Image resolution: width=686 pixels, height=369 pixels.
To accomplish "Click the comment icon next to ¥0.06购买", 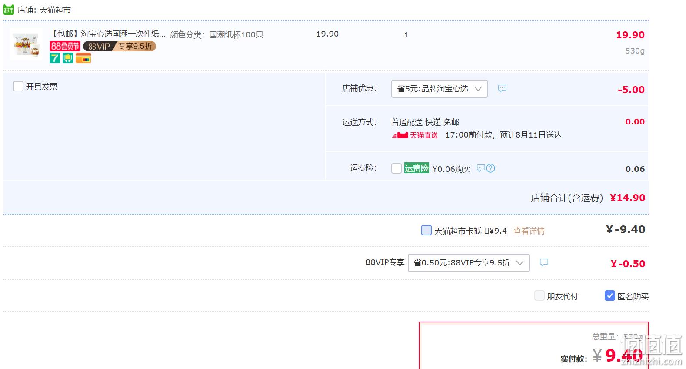I will click(481, 168).
